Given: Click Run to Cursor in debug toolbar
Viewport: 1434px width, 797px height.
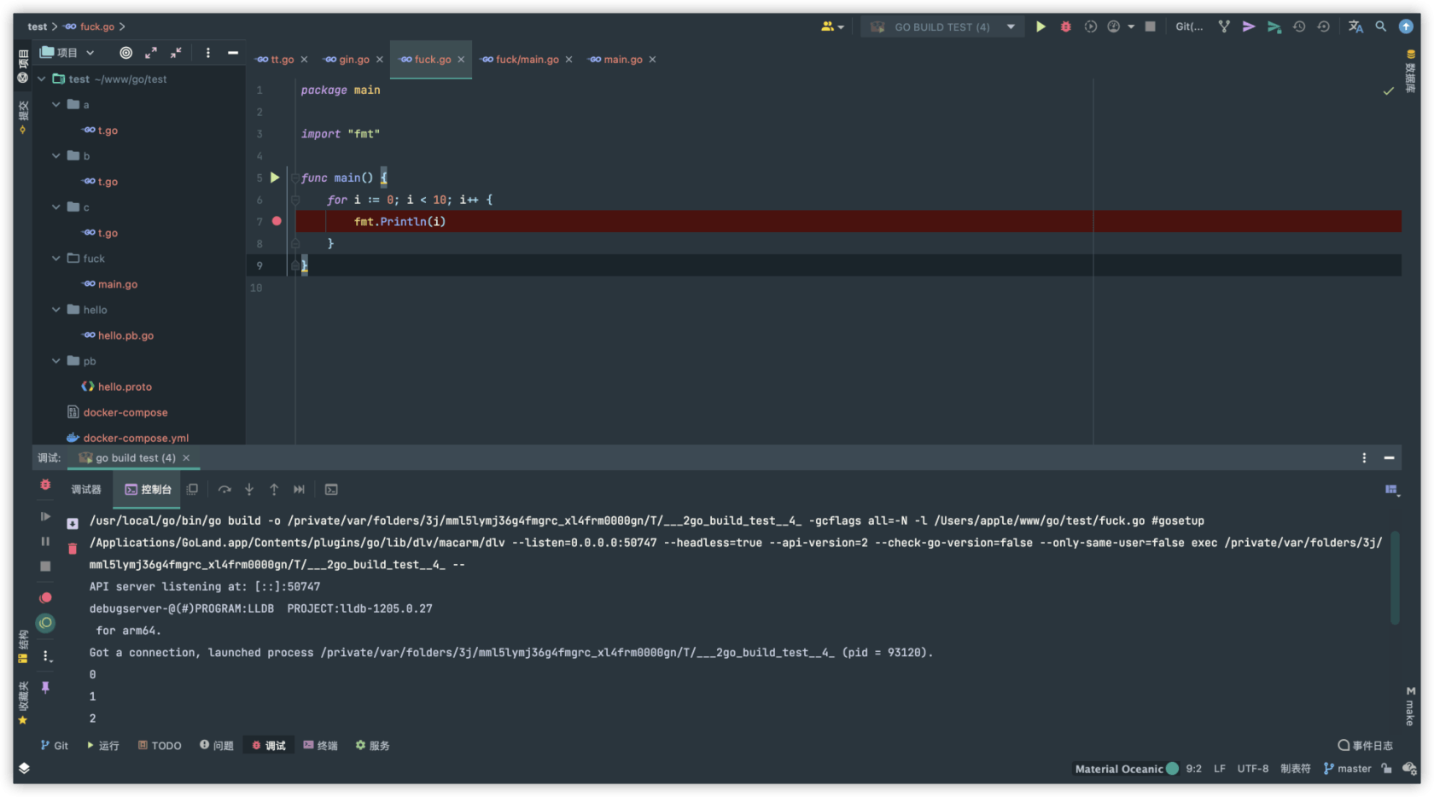Looking at the screenshot, I should pyautogui.click(x=299, y=490).
